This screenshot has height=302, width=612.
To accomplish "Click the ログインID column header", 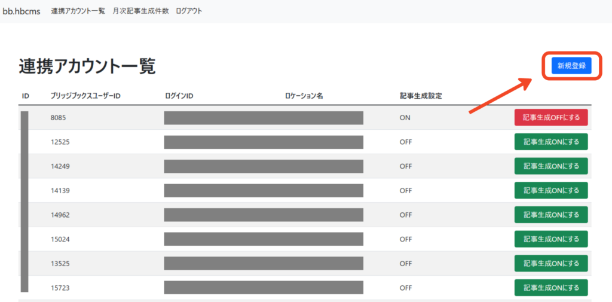I will click(179, 96).
